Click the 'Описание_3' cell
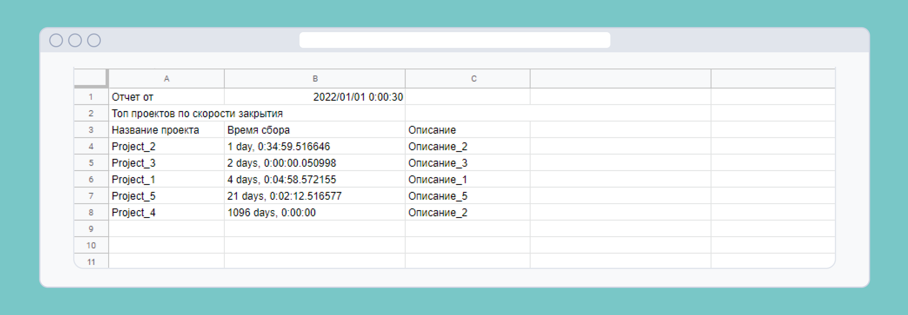This screenshot has height=315, width=908. coord(468,163)
